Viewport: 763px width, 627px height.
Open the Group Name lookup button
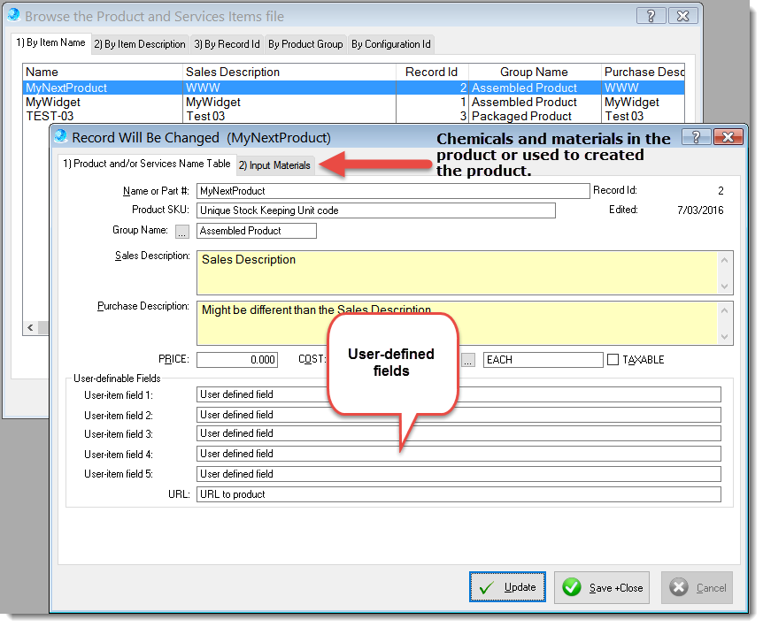(182, 231)
